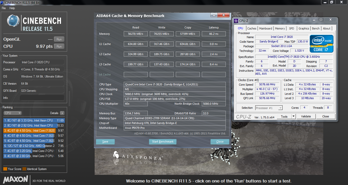Switch to the Caches tab in CPU-Z
Viewport: 348px width, 185px height.
point(252,28)
